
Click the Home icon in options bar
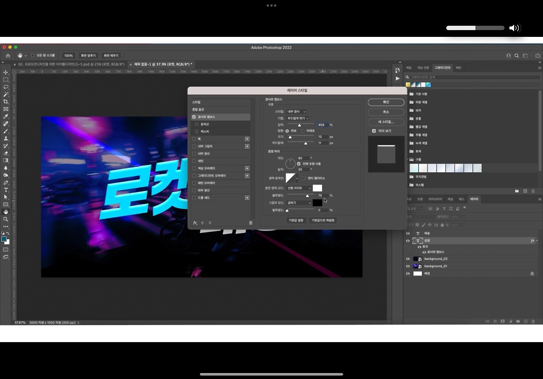pyautogui.click(x=8, y=56)
